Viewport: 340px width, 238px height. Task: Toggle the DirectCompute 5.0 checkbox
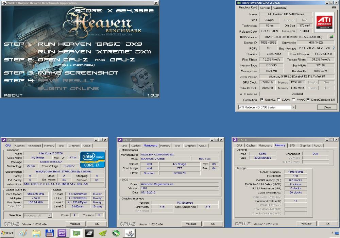(x=308, y=100)
